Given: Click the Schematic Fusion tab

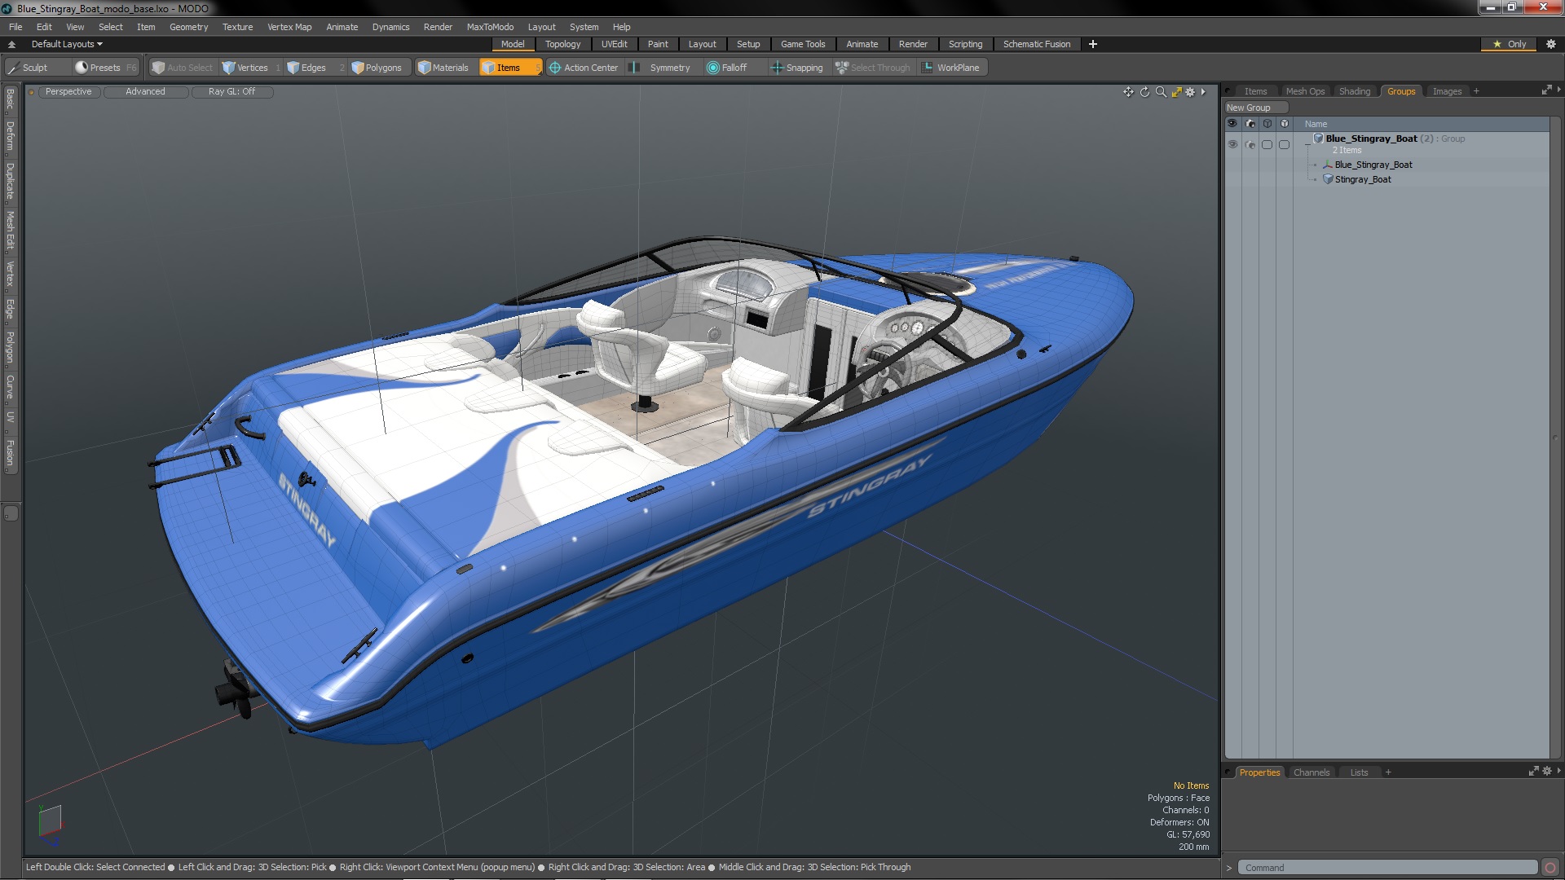Looking at the screenshot, I should click(x=1036, y=44).
